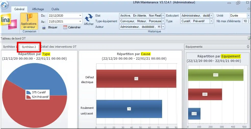The height and width of the screenshot is (129, 251).
Task: Click the red Préventif pie slice
Action: (x=35, y=114)
